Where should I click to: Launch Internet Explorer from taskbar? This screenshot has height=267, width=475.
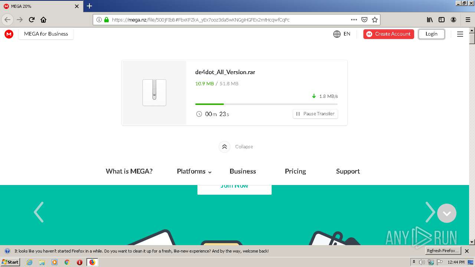click(x=29, y=262)
